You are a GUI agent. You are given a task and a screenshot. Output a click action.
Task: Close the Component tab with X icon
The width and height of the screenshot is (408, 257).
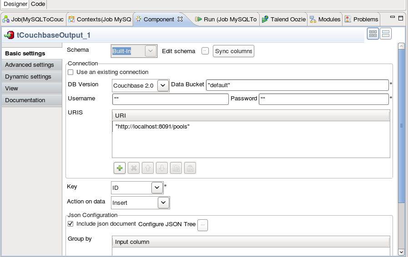point(180,19)
